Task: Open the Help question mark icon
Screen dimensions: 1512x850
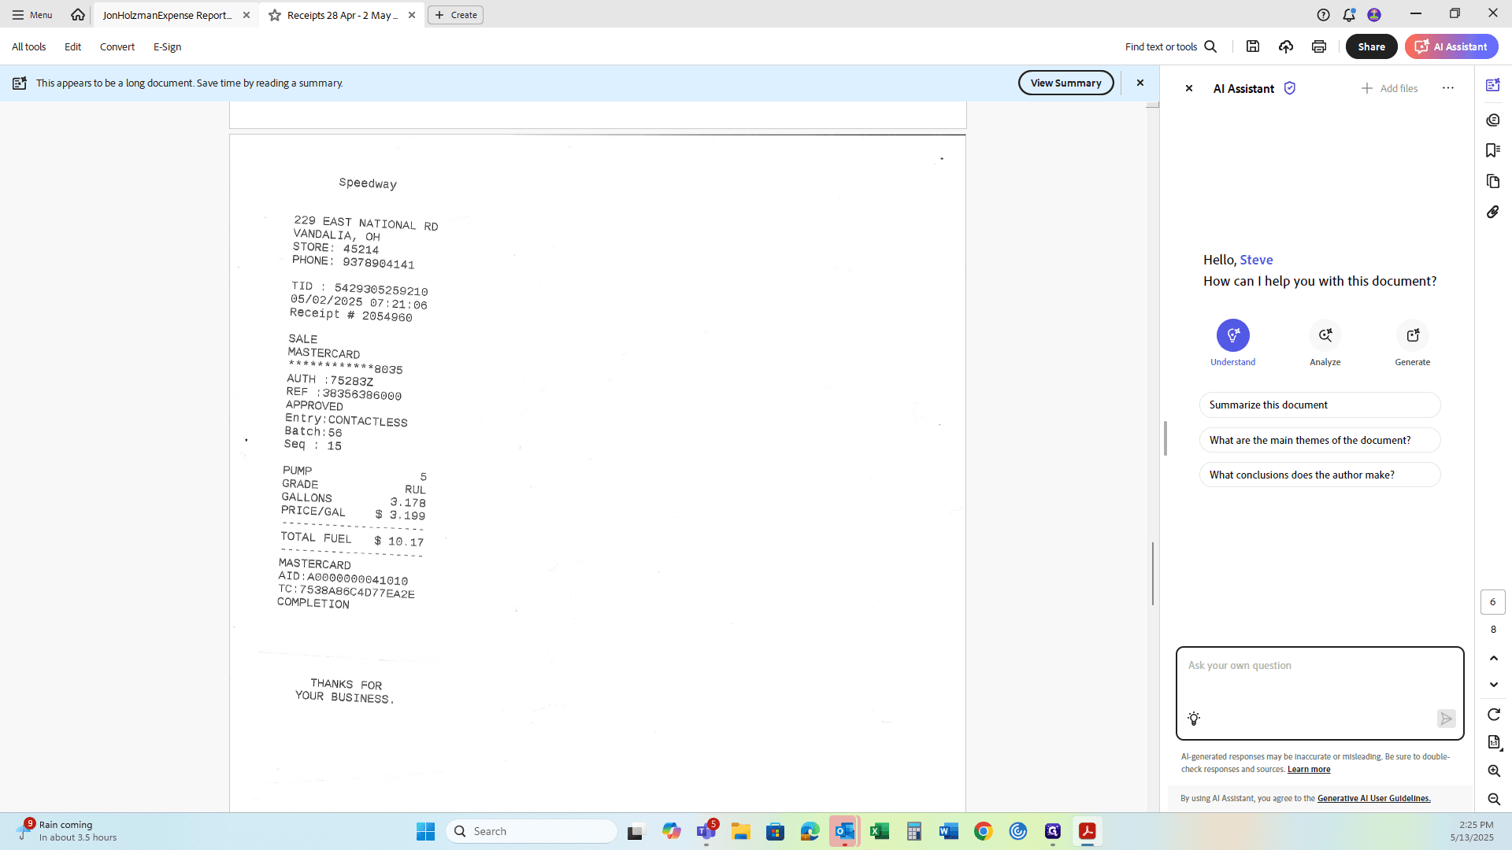Action: pos(1324,15)
